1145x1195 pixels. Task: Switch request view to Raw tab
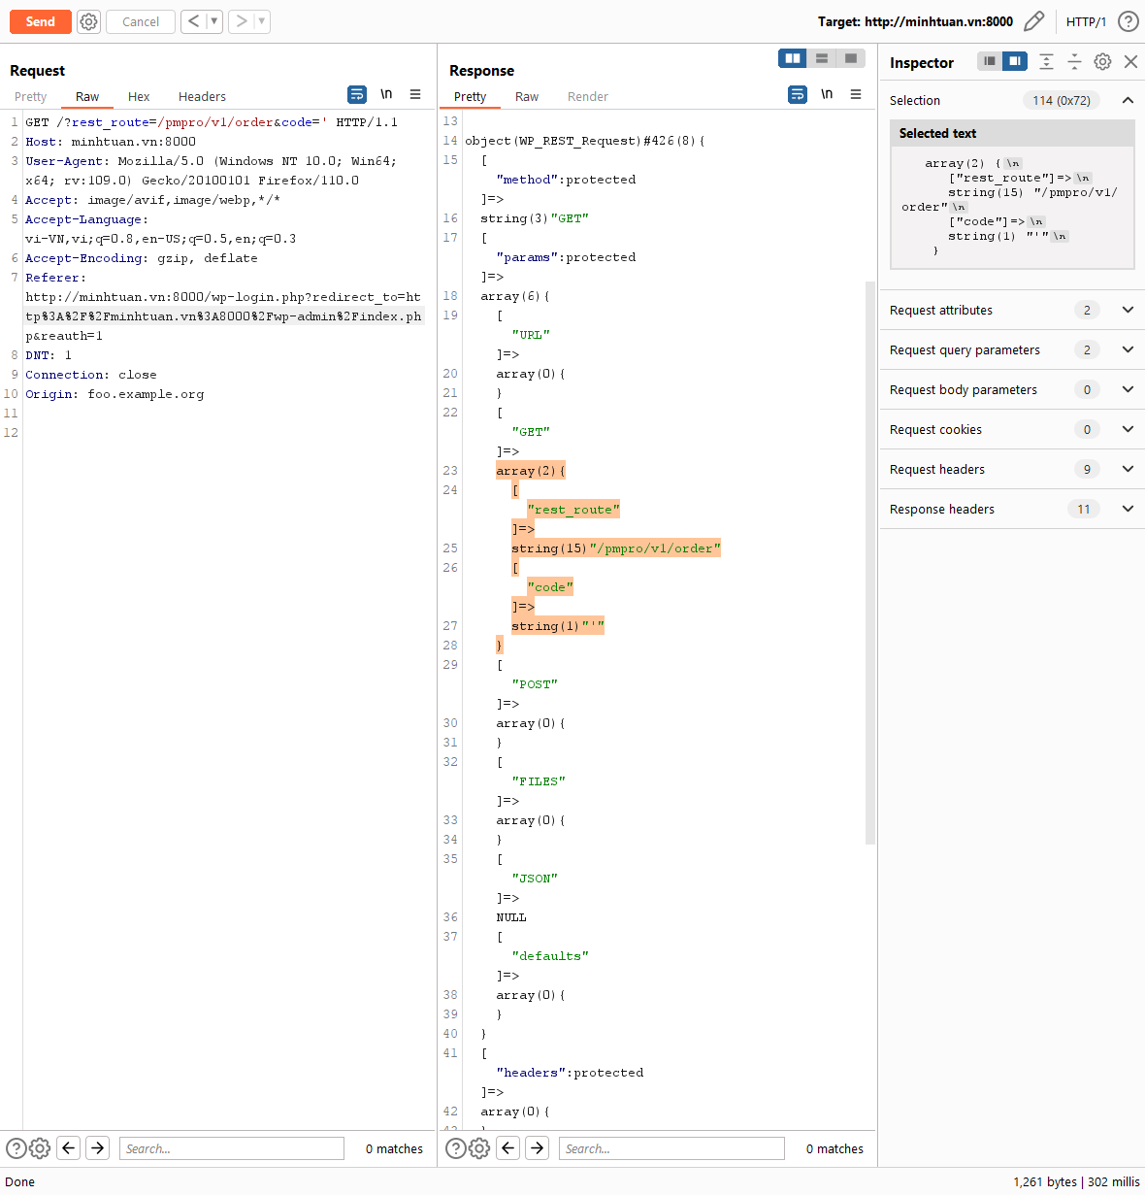[87, 96]
